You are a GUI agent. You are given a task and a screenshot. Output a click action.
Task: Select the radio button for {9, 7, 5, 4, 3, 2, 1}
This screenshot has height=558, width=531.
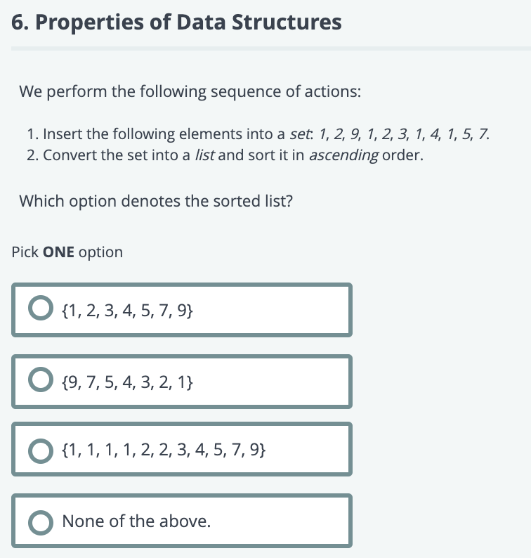(x=41, y=382)
